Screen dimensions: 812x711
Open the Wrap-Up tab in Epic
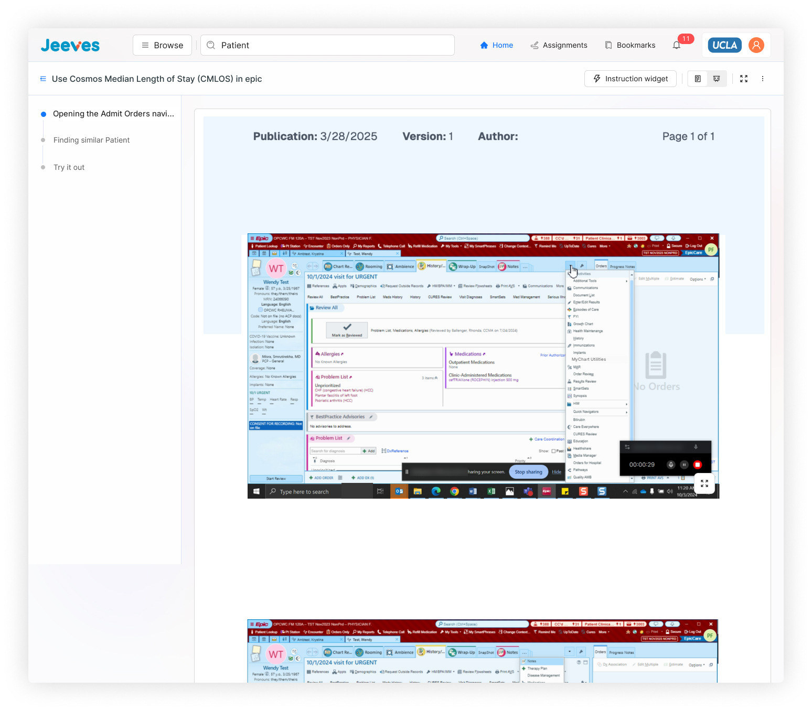click(462, 266)
